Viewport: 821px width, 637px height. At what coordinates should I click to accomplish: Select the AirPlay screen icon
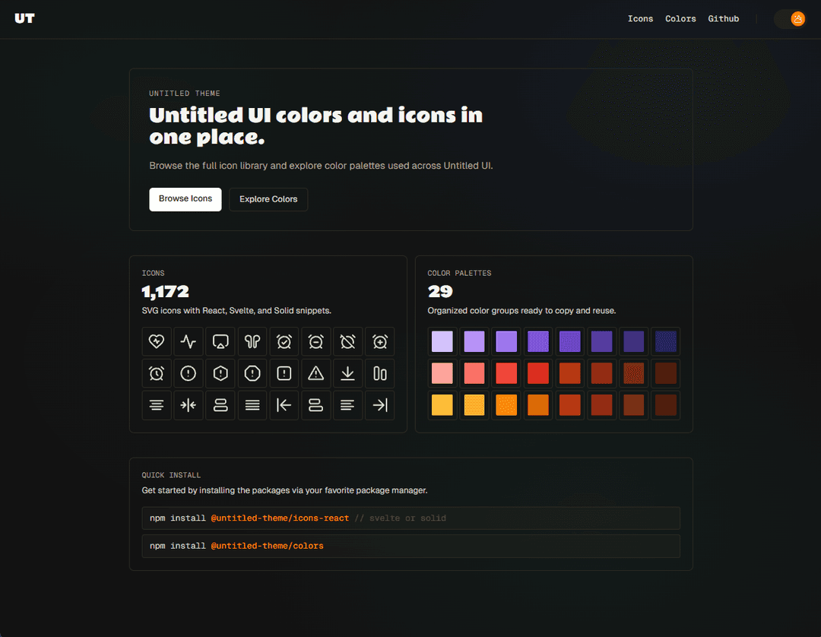click(x=220, y=342)
